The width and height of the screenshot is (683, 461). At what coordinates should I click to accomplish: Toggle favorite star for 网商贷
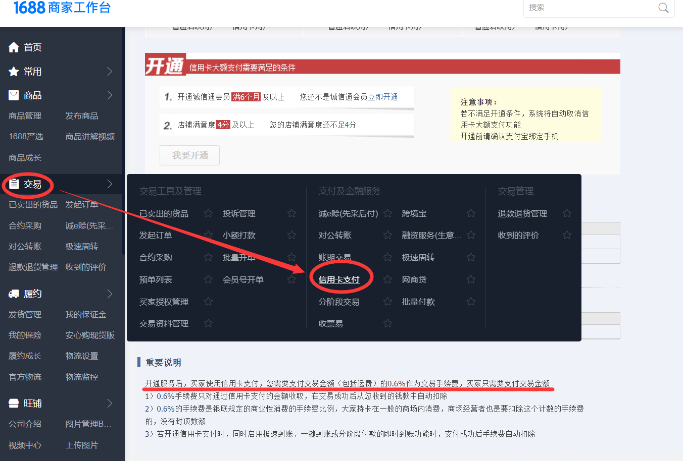click(x=471, y=279)
